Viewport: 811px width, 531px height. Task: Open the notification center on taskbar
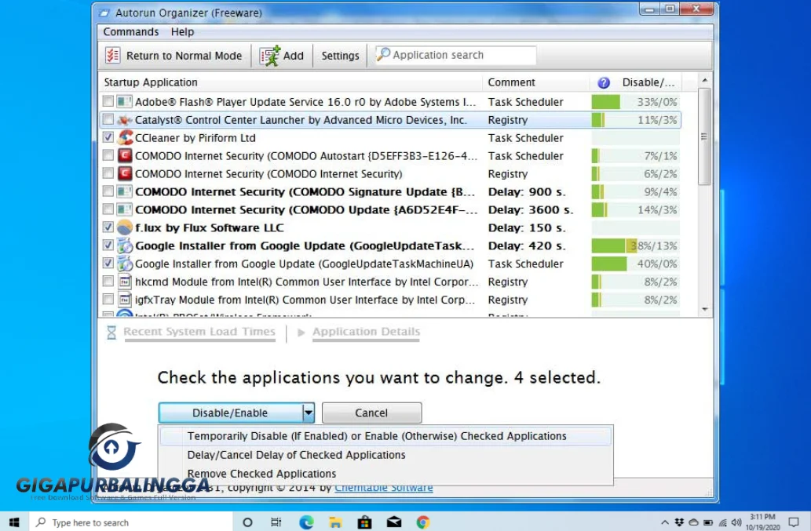(794, 522)
